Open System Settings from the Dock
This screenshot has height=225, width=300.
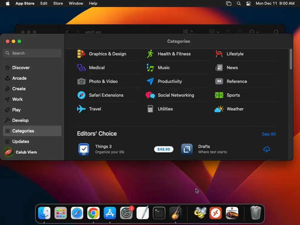(x=126, y=213)
